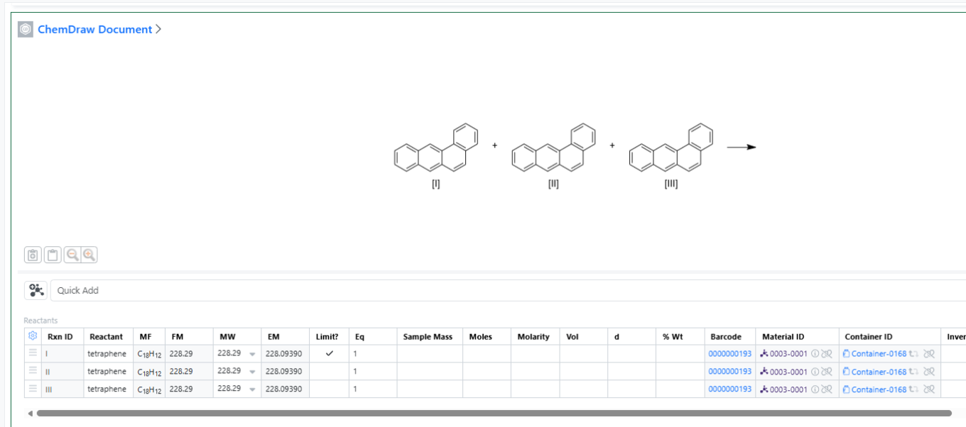Image resolution: width=966 pixels, height=427 pixels.
Task: Click the copy-to-clipboard icon below the drawing
Action: 33,255
